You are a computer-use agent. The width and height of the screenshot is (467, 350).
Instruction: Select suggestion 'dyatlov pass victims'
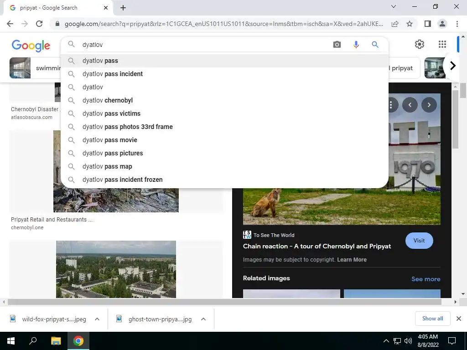[x=224, y=113]
